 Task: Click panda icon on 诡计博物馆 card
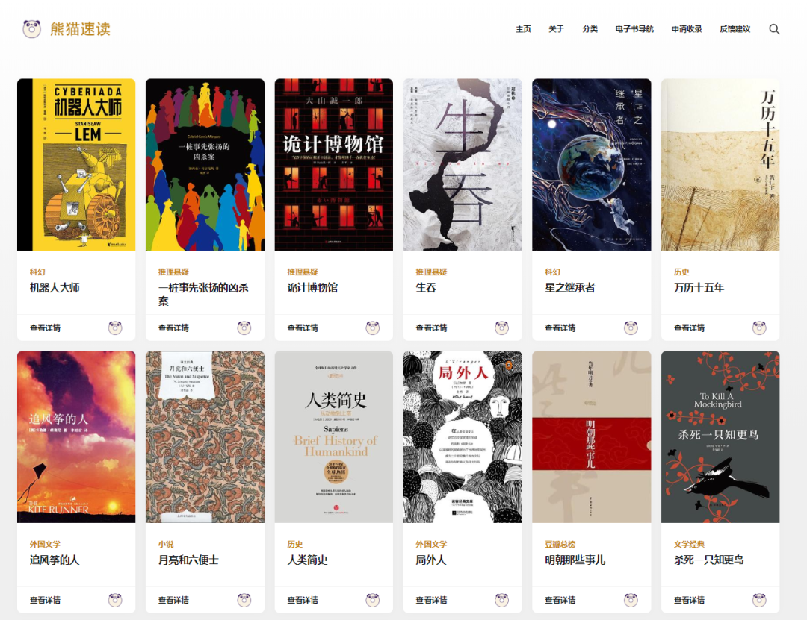(373, 328)
